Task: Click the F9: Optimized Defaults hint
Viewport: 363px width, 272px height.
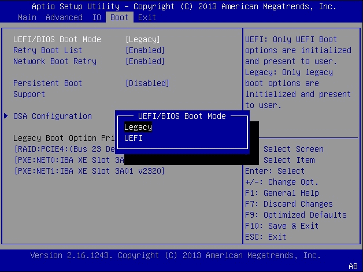Action: pyautogui.click(x=295, y=215)
